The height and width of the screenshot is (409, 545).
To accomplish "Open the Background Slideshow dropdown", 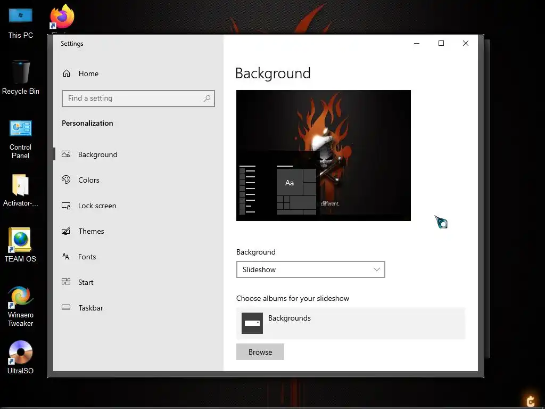I will tap(310, 269).
